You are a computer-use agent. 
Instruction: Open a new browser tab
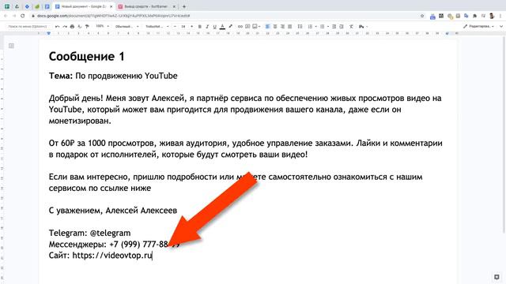coord(184,6)
